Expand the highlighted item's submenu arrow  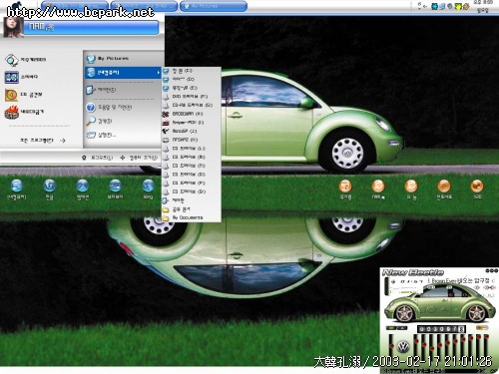click(x=158, y=73)
